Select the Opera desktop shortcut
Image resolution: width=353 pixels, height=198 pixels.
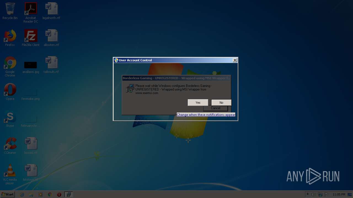pos(10,92)
